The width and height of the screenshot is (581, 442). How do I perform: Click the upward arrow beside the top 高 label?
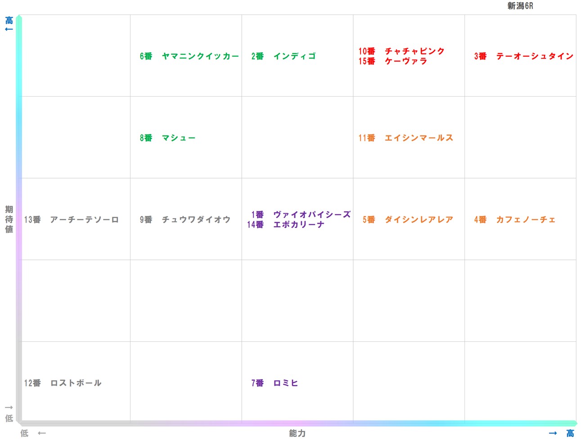pos(9,29)
